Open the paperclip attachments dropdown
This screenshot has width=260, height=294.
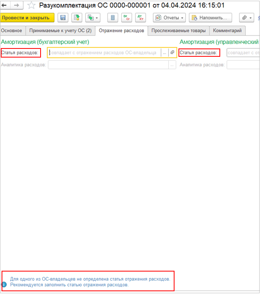247,18
